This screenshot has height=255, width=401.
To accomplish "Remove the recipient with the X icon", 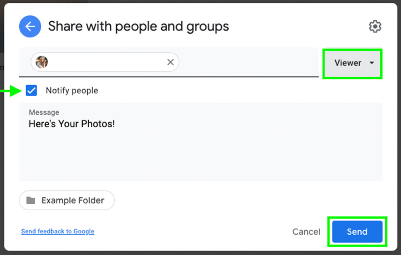I will click(x=170, y=62).
